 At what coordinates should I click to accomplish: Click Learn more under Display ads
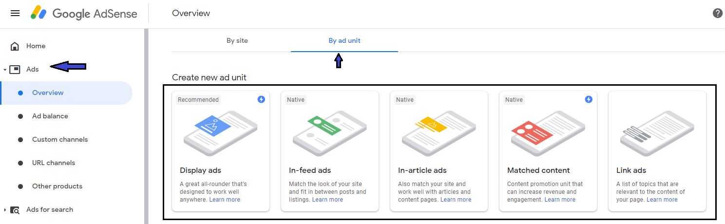point(225,200)
